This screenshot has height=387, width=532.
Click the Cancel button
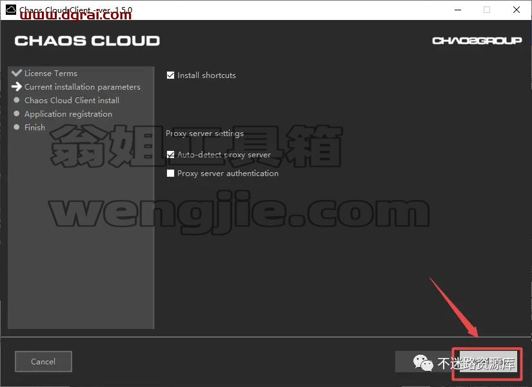click(43, 362)
